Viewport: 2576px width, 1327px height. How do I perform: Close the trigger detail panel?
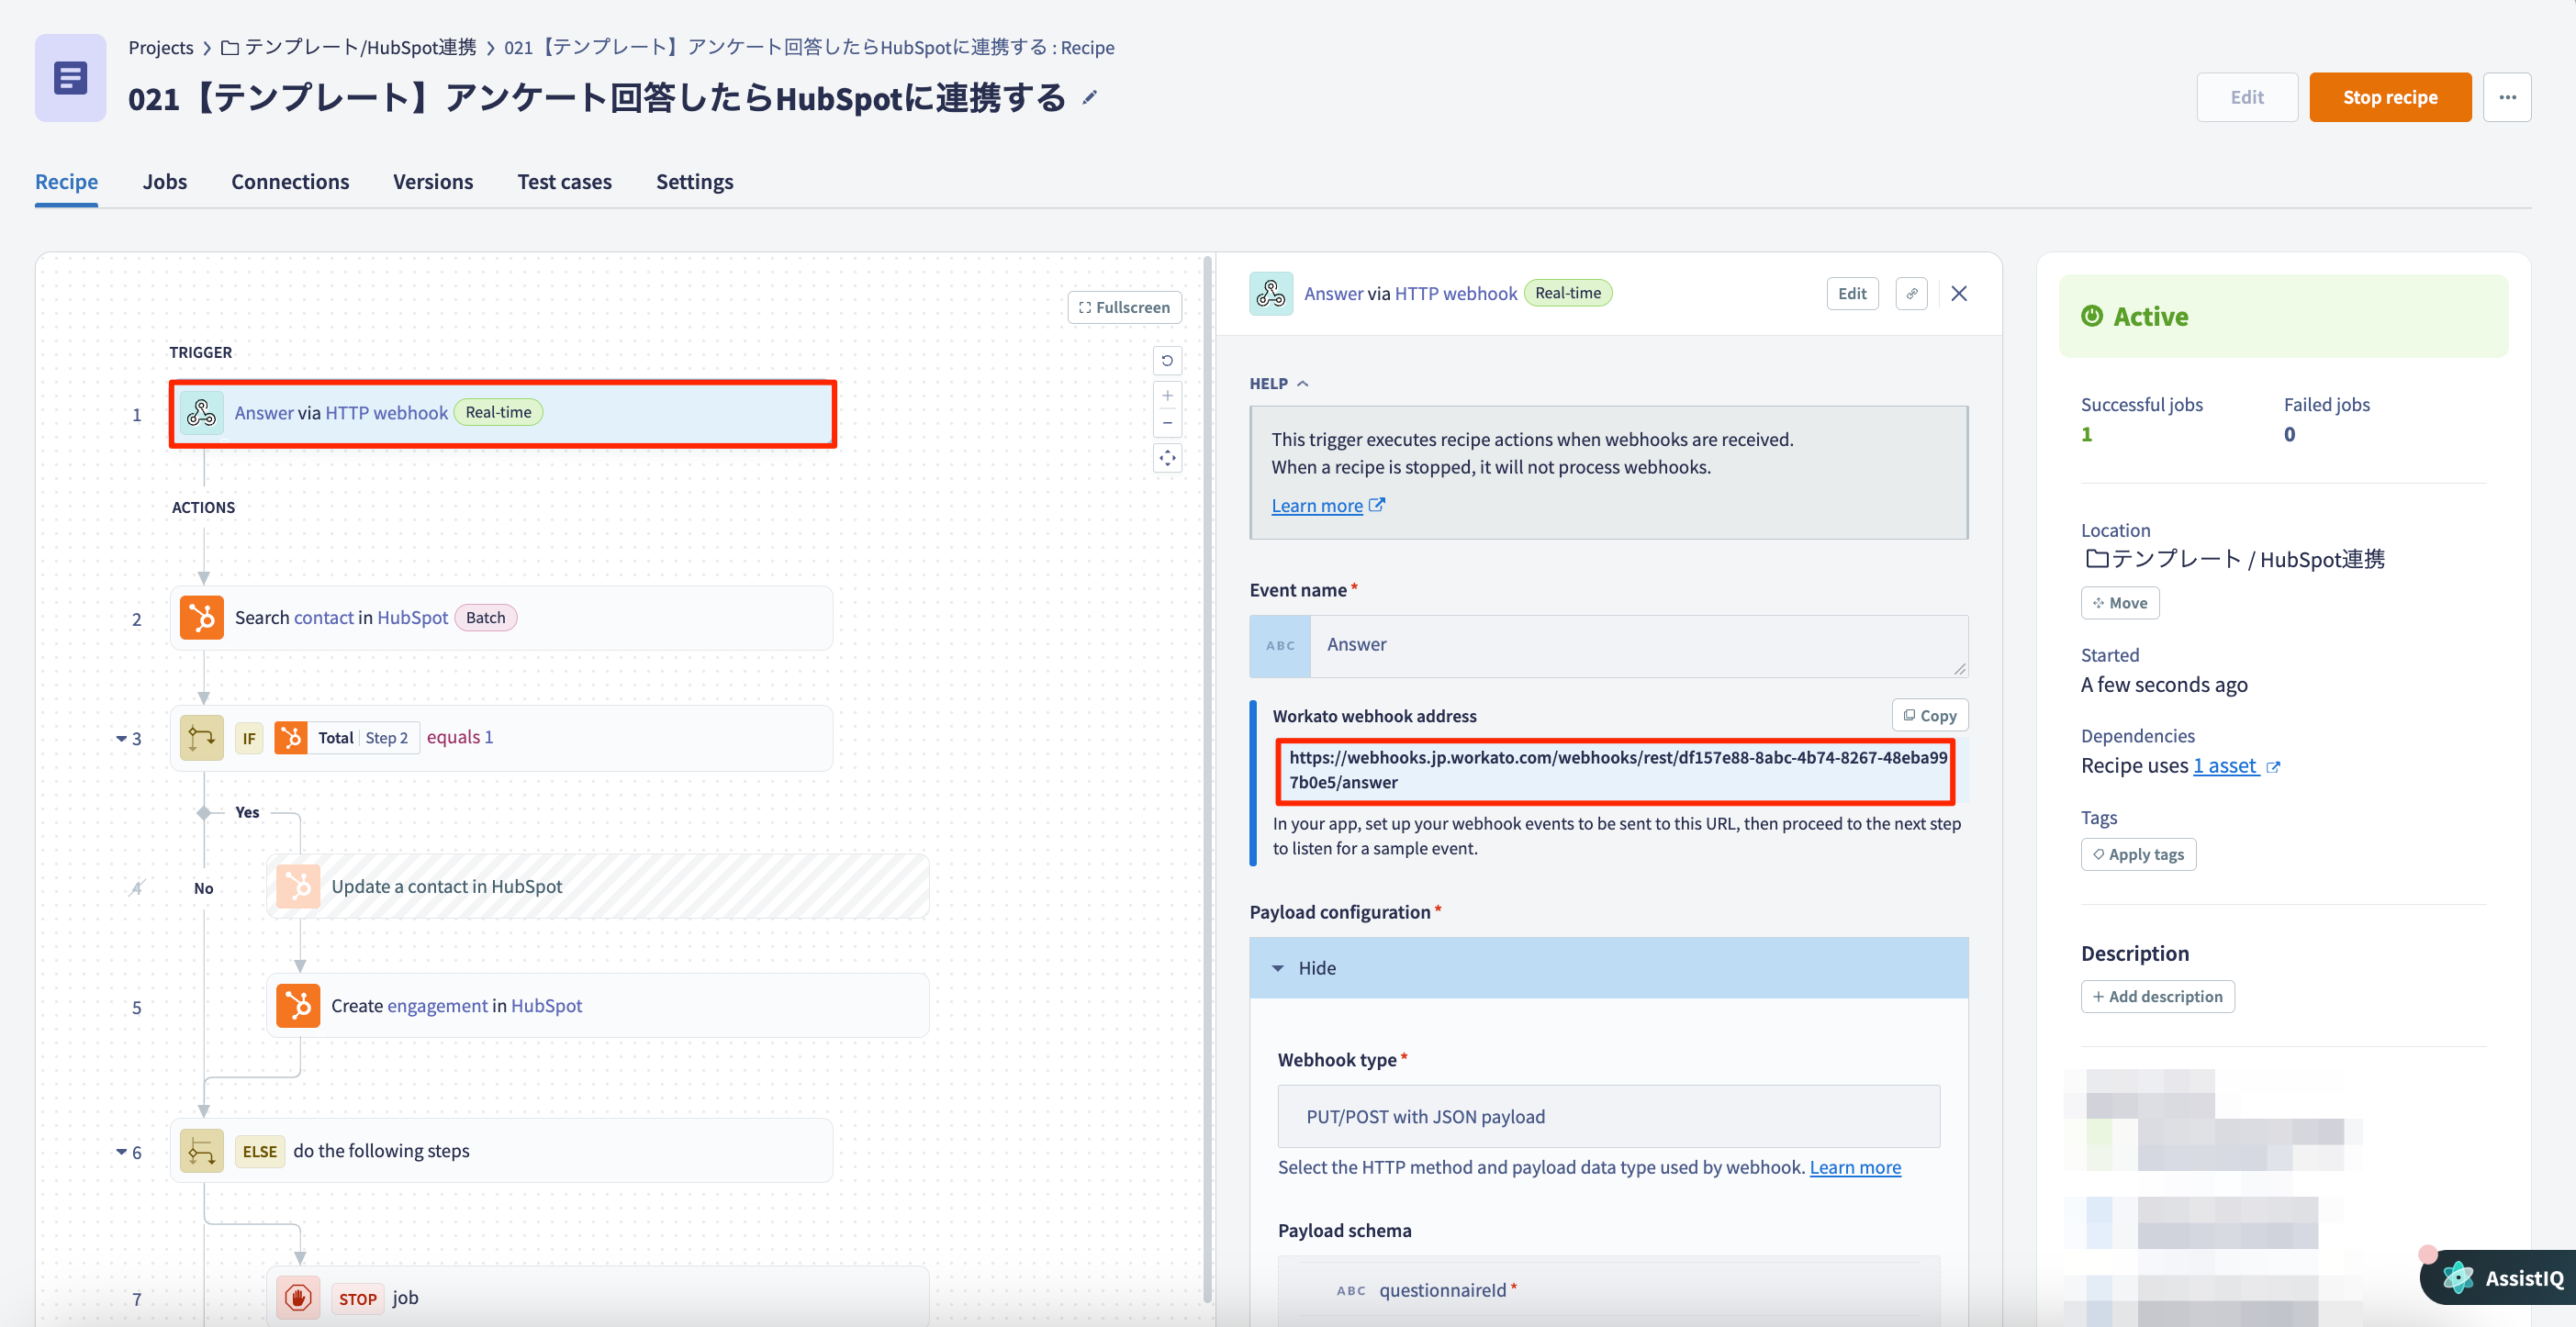pos(1959,293)
